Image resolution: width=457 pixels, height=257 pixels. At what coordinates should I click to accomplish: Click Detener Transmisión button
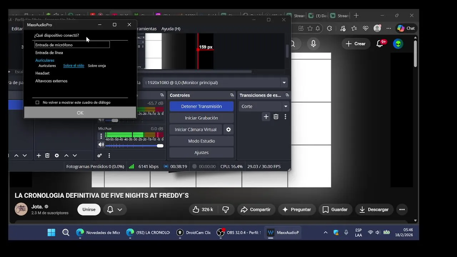click(201, 106)
